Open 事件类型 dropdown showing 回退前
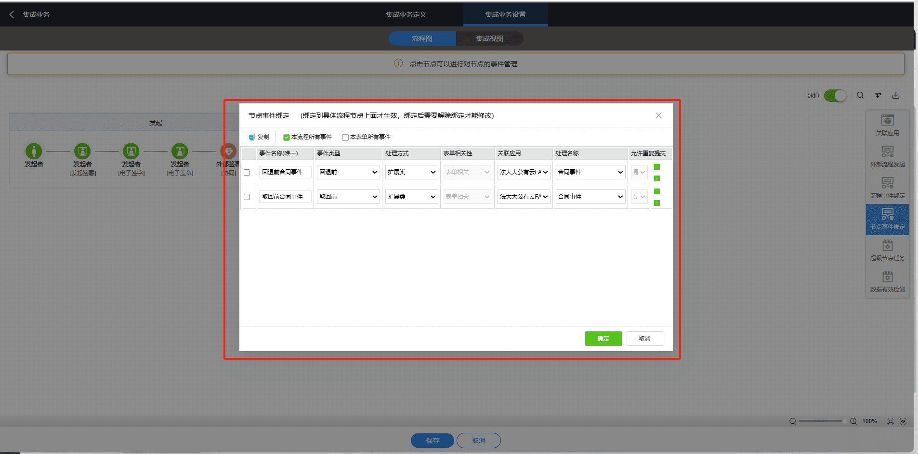 [348, 172]
